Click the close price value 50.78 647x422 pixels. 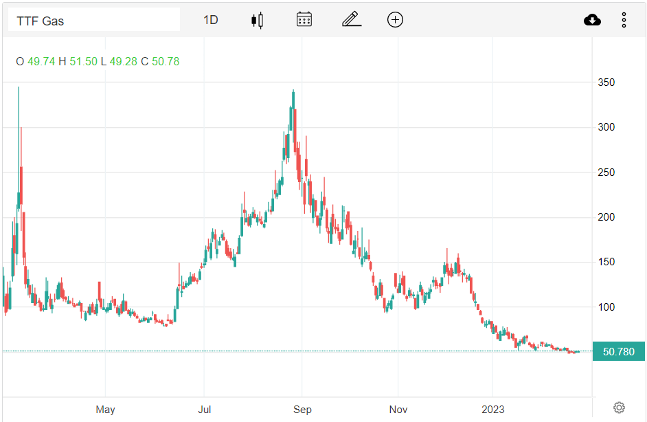click(x=166, y=62)
